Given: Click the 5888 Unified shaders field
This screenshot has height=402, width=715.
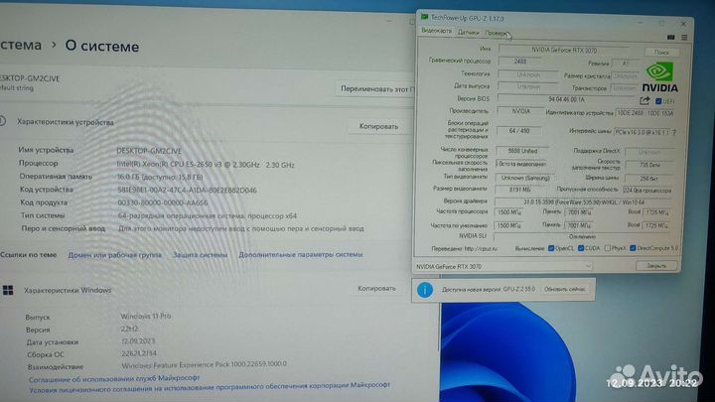Looking at the screenshot, I should click(x=522, y=151).
